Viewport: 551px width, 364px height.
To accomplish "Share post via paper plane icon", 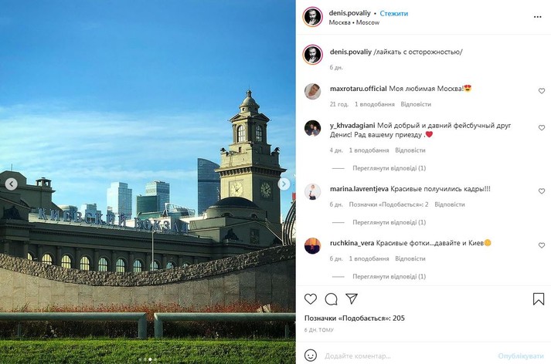I will (x=352, y=298).
